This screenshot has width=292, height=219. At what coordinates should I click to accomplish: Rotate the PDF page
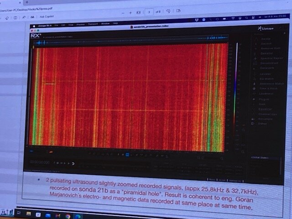(x=168, y=11)
